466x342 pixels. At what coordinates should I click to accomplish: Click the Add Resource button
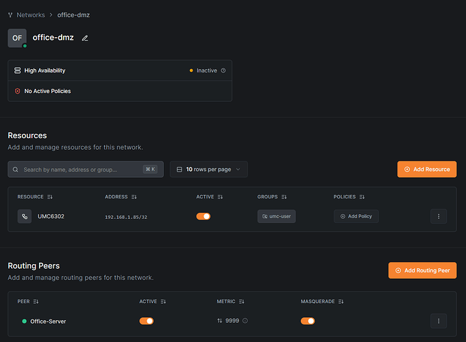click(x=426, y=169)
